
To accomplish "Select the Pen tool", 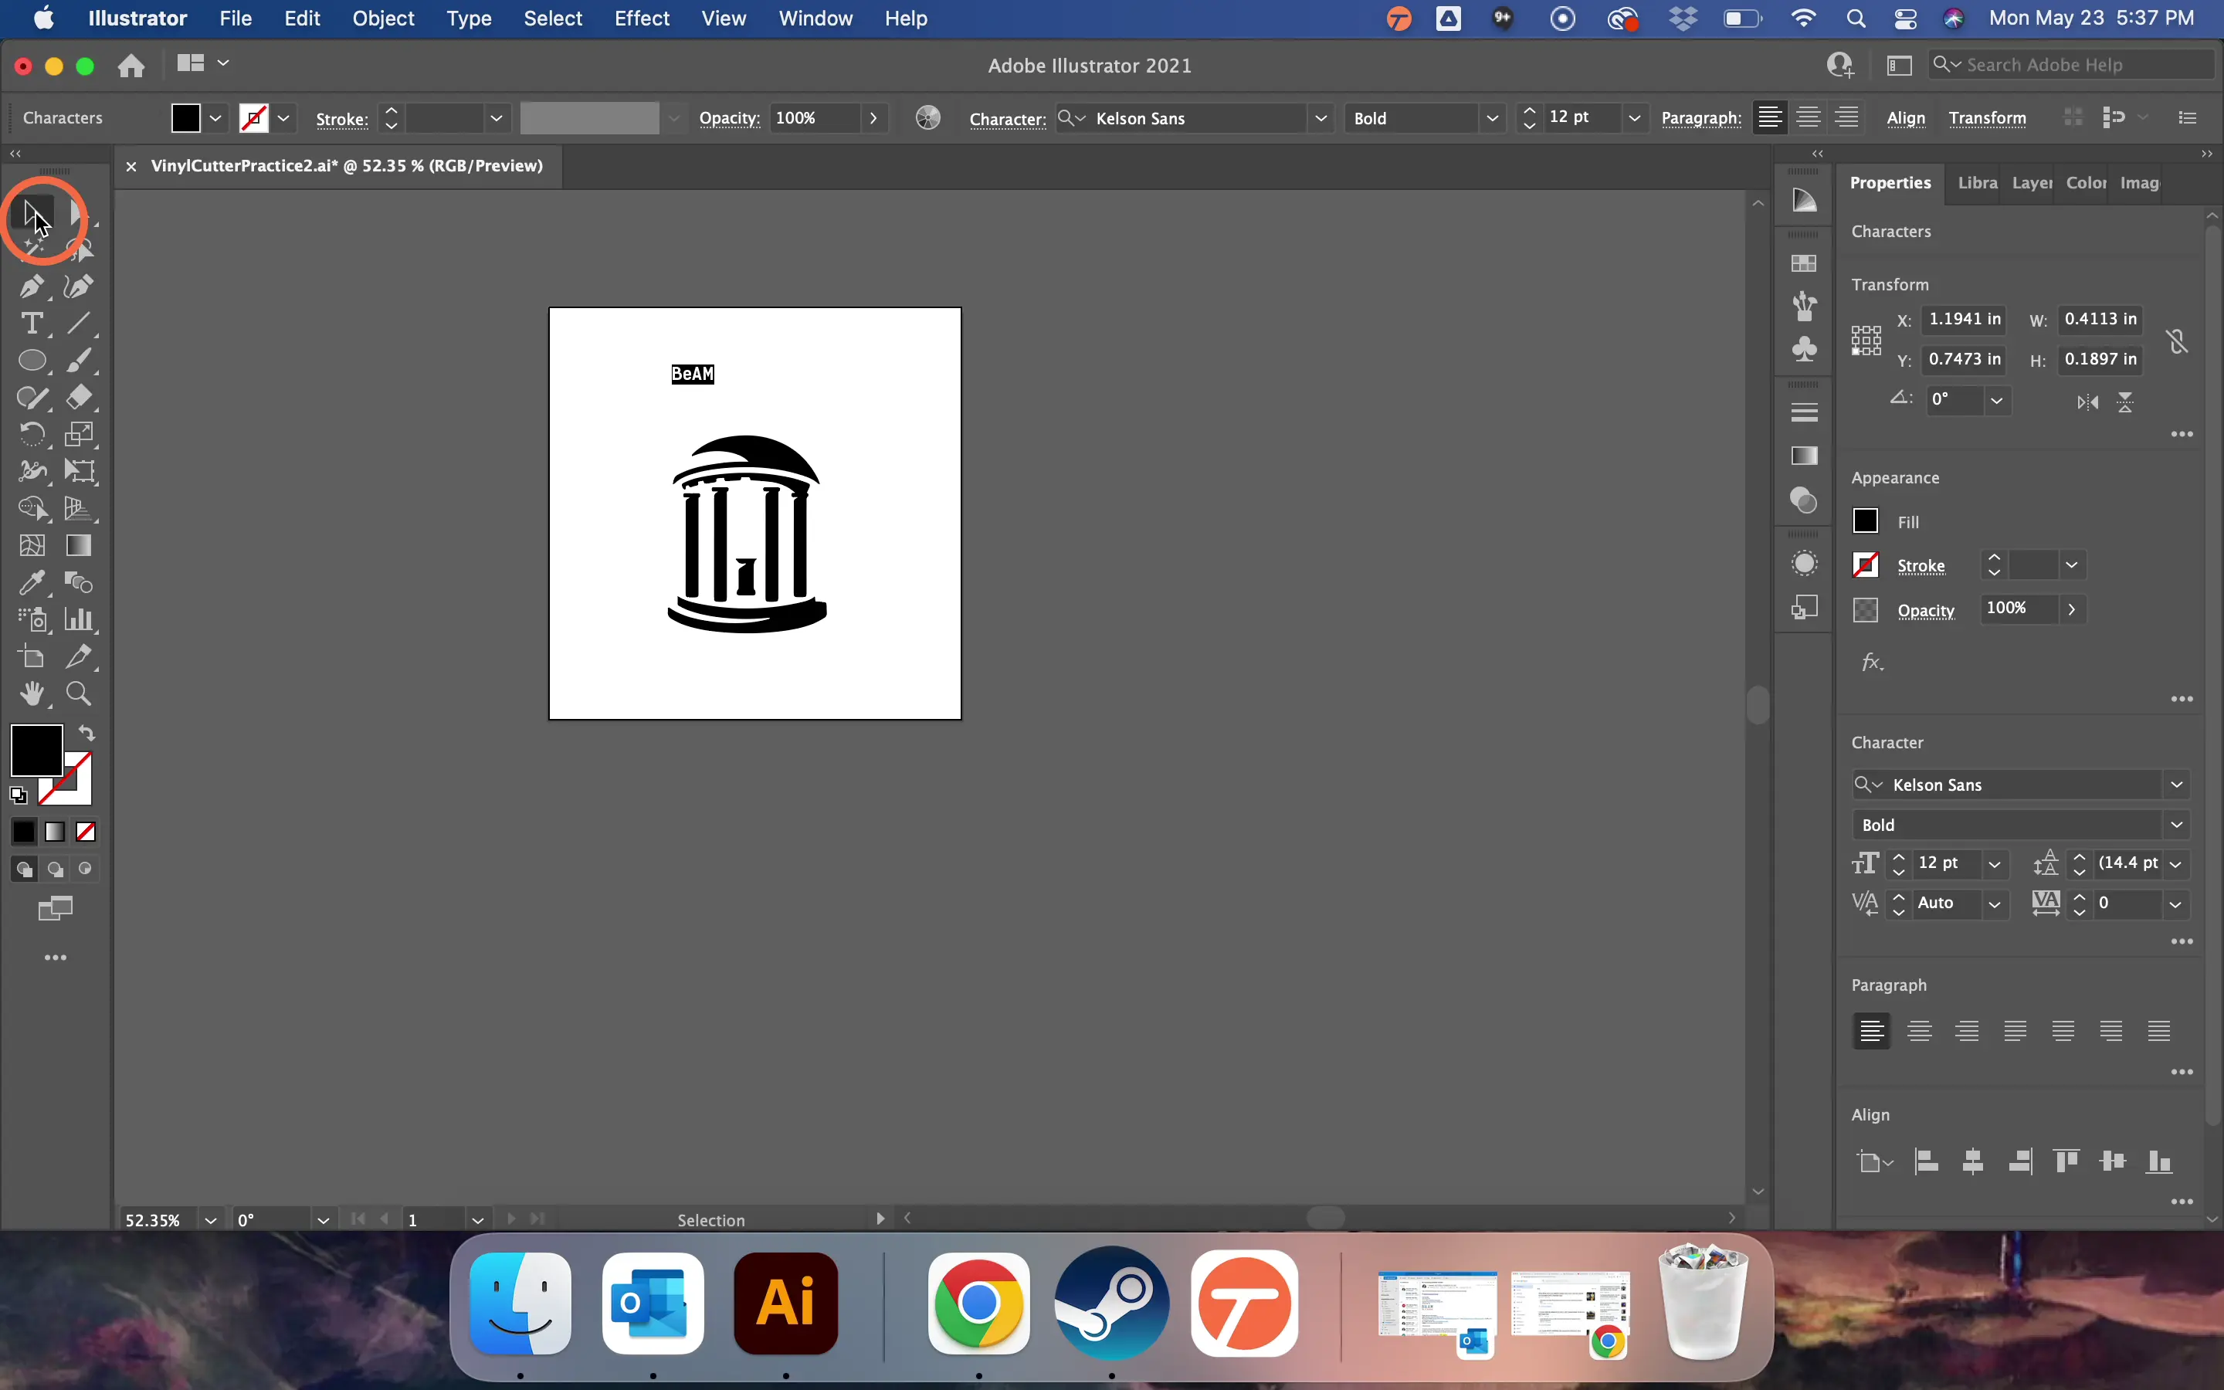I will pyautogui.click(x=32, y=286).
